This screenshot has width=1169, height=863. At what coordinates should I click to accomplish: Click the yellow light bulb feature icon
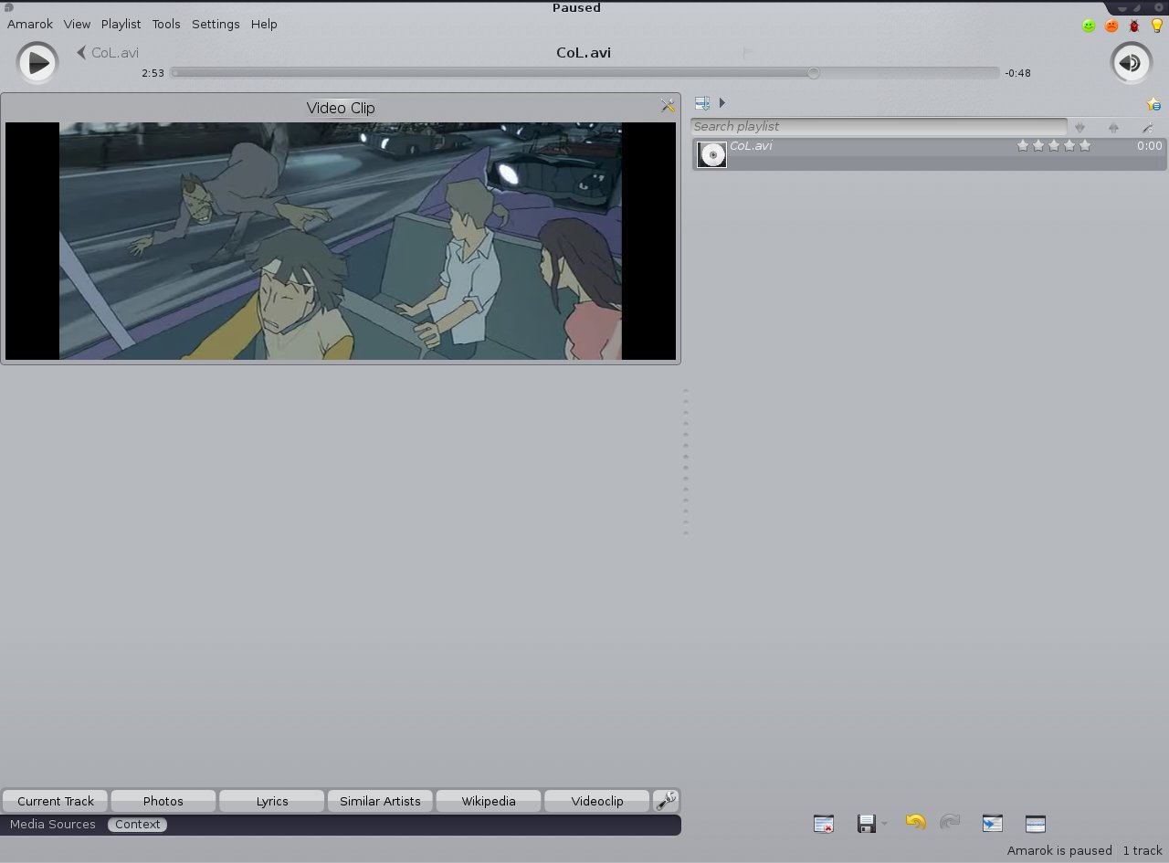point(1157,26)
